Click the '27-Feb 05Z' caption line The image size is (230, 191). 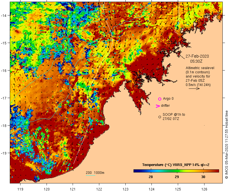[x=195, y=81]
